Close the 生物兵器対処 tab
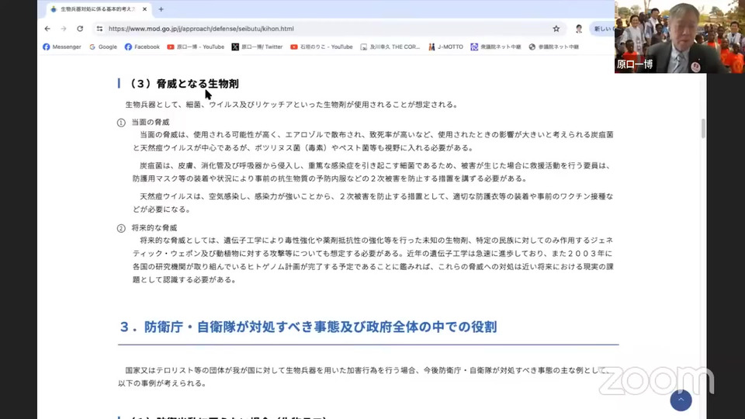The width and height of the screenshot is (745, 419). [x=144, y=9]
